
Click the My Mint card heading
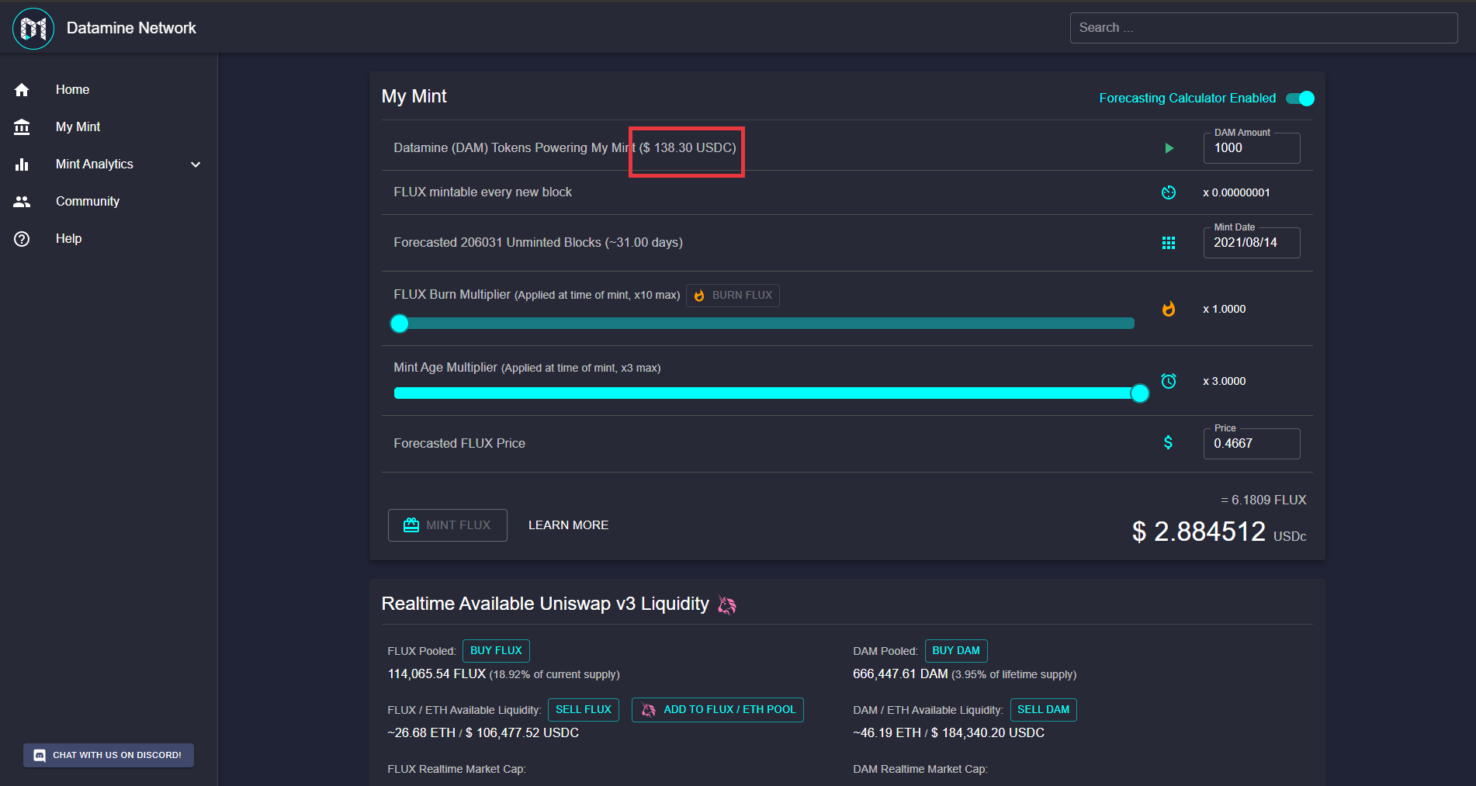coord(414,97)
